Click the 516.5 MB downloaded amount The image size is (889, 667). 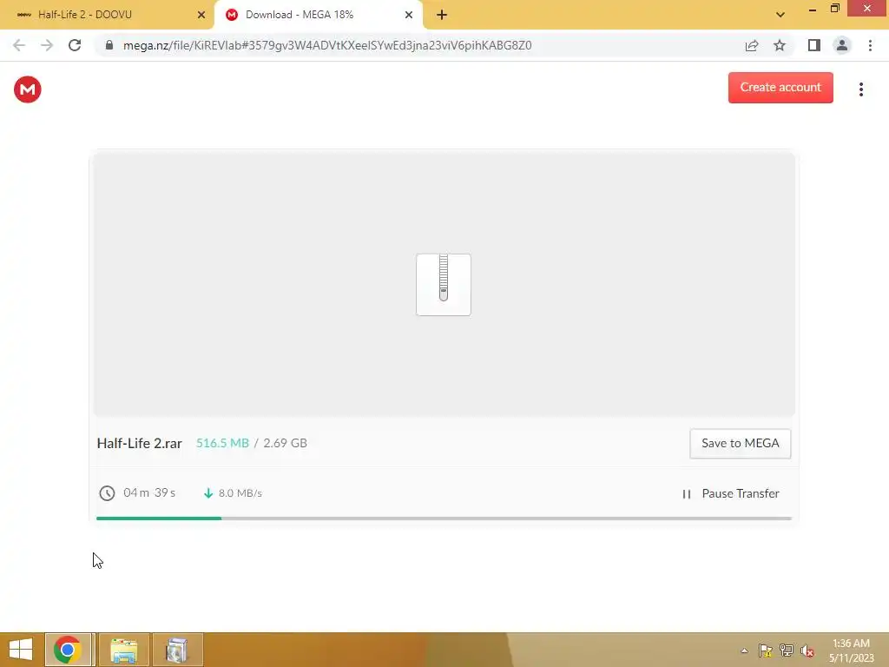222,443
